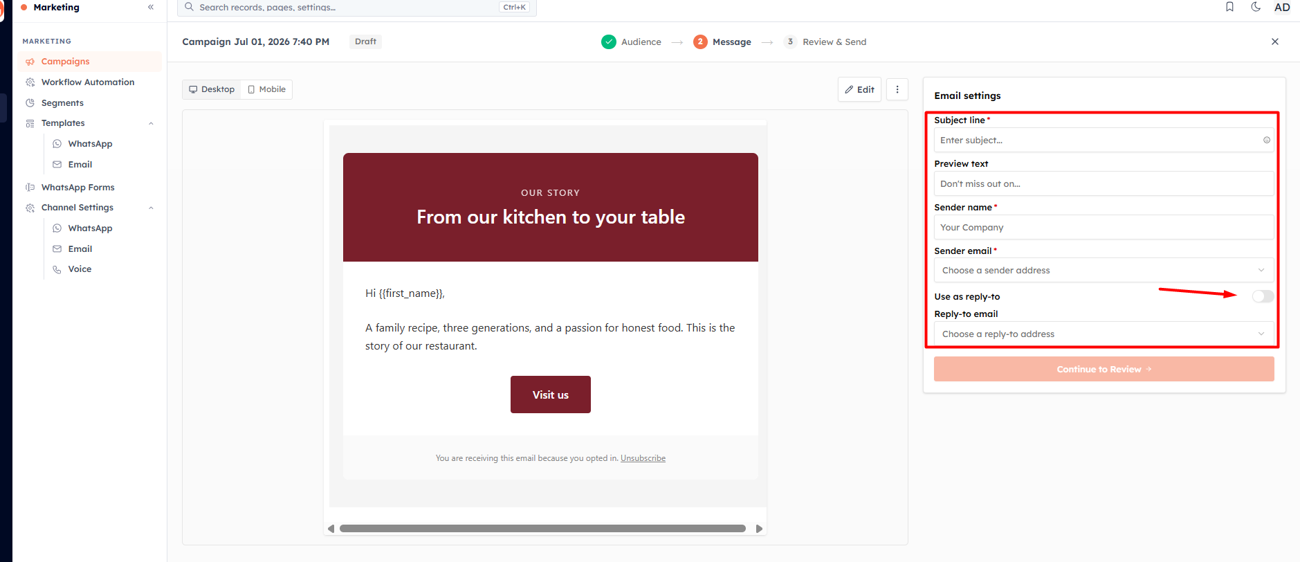Click the Voice phone icon
This screenshot has height=562, width=1300.
click(57, 269)
